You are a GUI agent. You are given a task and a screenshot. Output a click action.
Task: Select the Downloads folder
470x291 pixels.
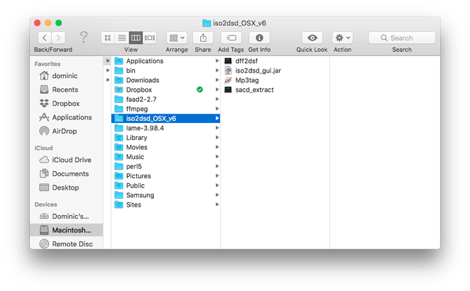[x=166, y=80]
